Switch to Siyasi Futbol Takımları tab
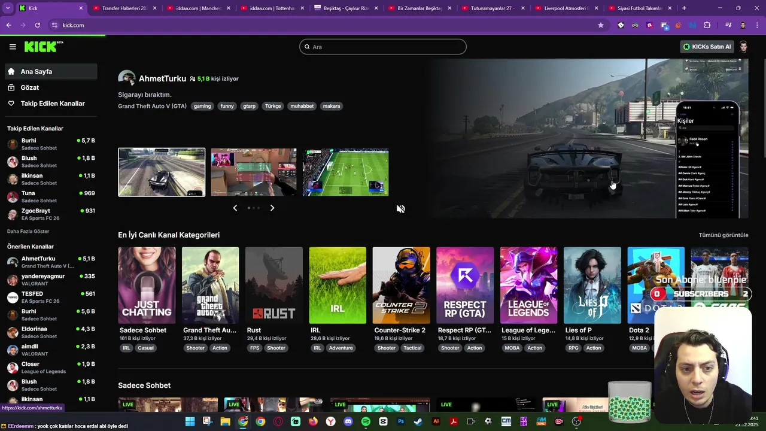766x431 pixels. point(640,8)
